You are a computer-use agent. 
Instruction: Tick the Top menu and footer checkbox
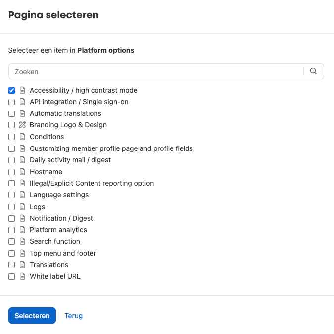11,253
